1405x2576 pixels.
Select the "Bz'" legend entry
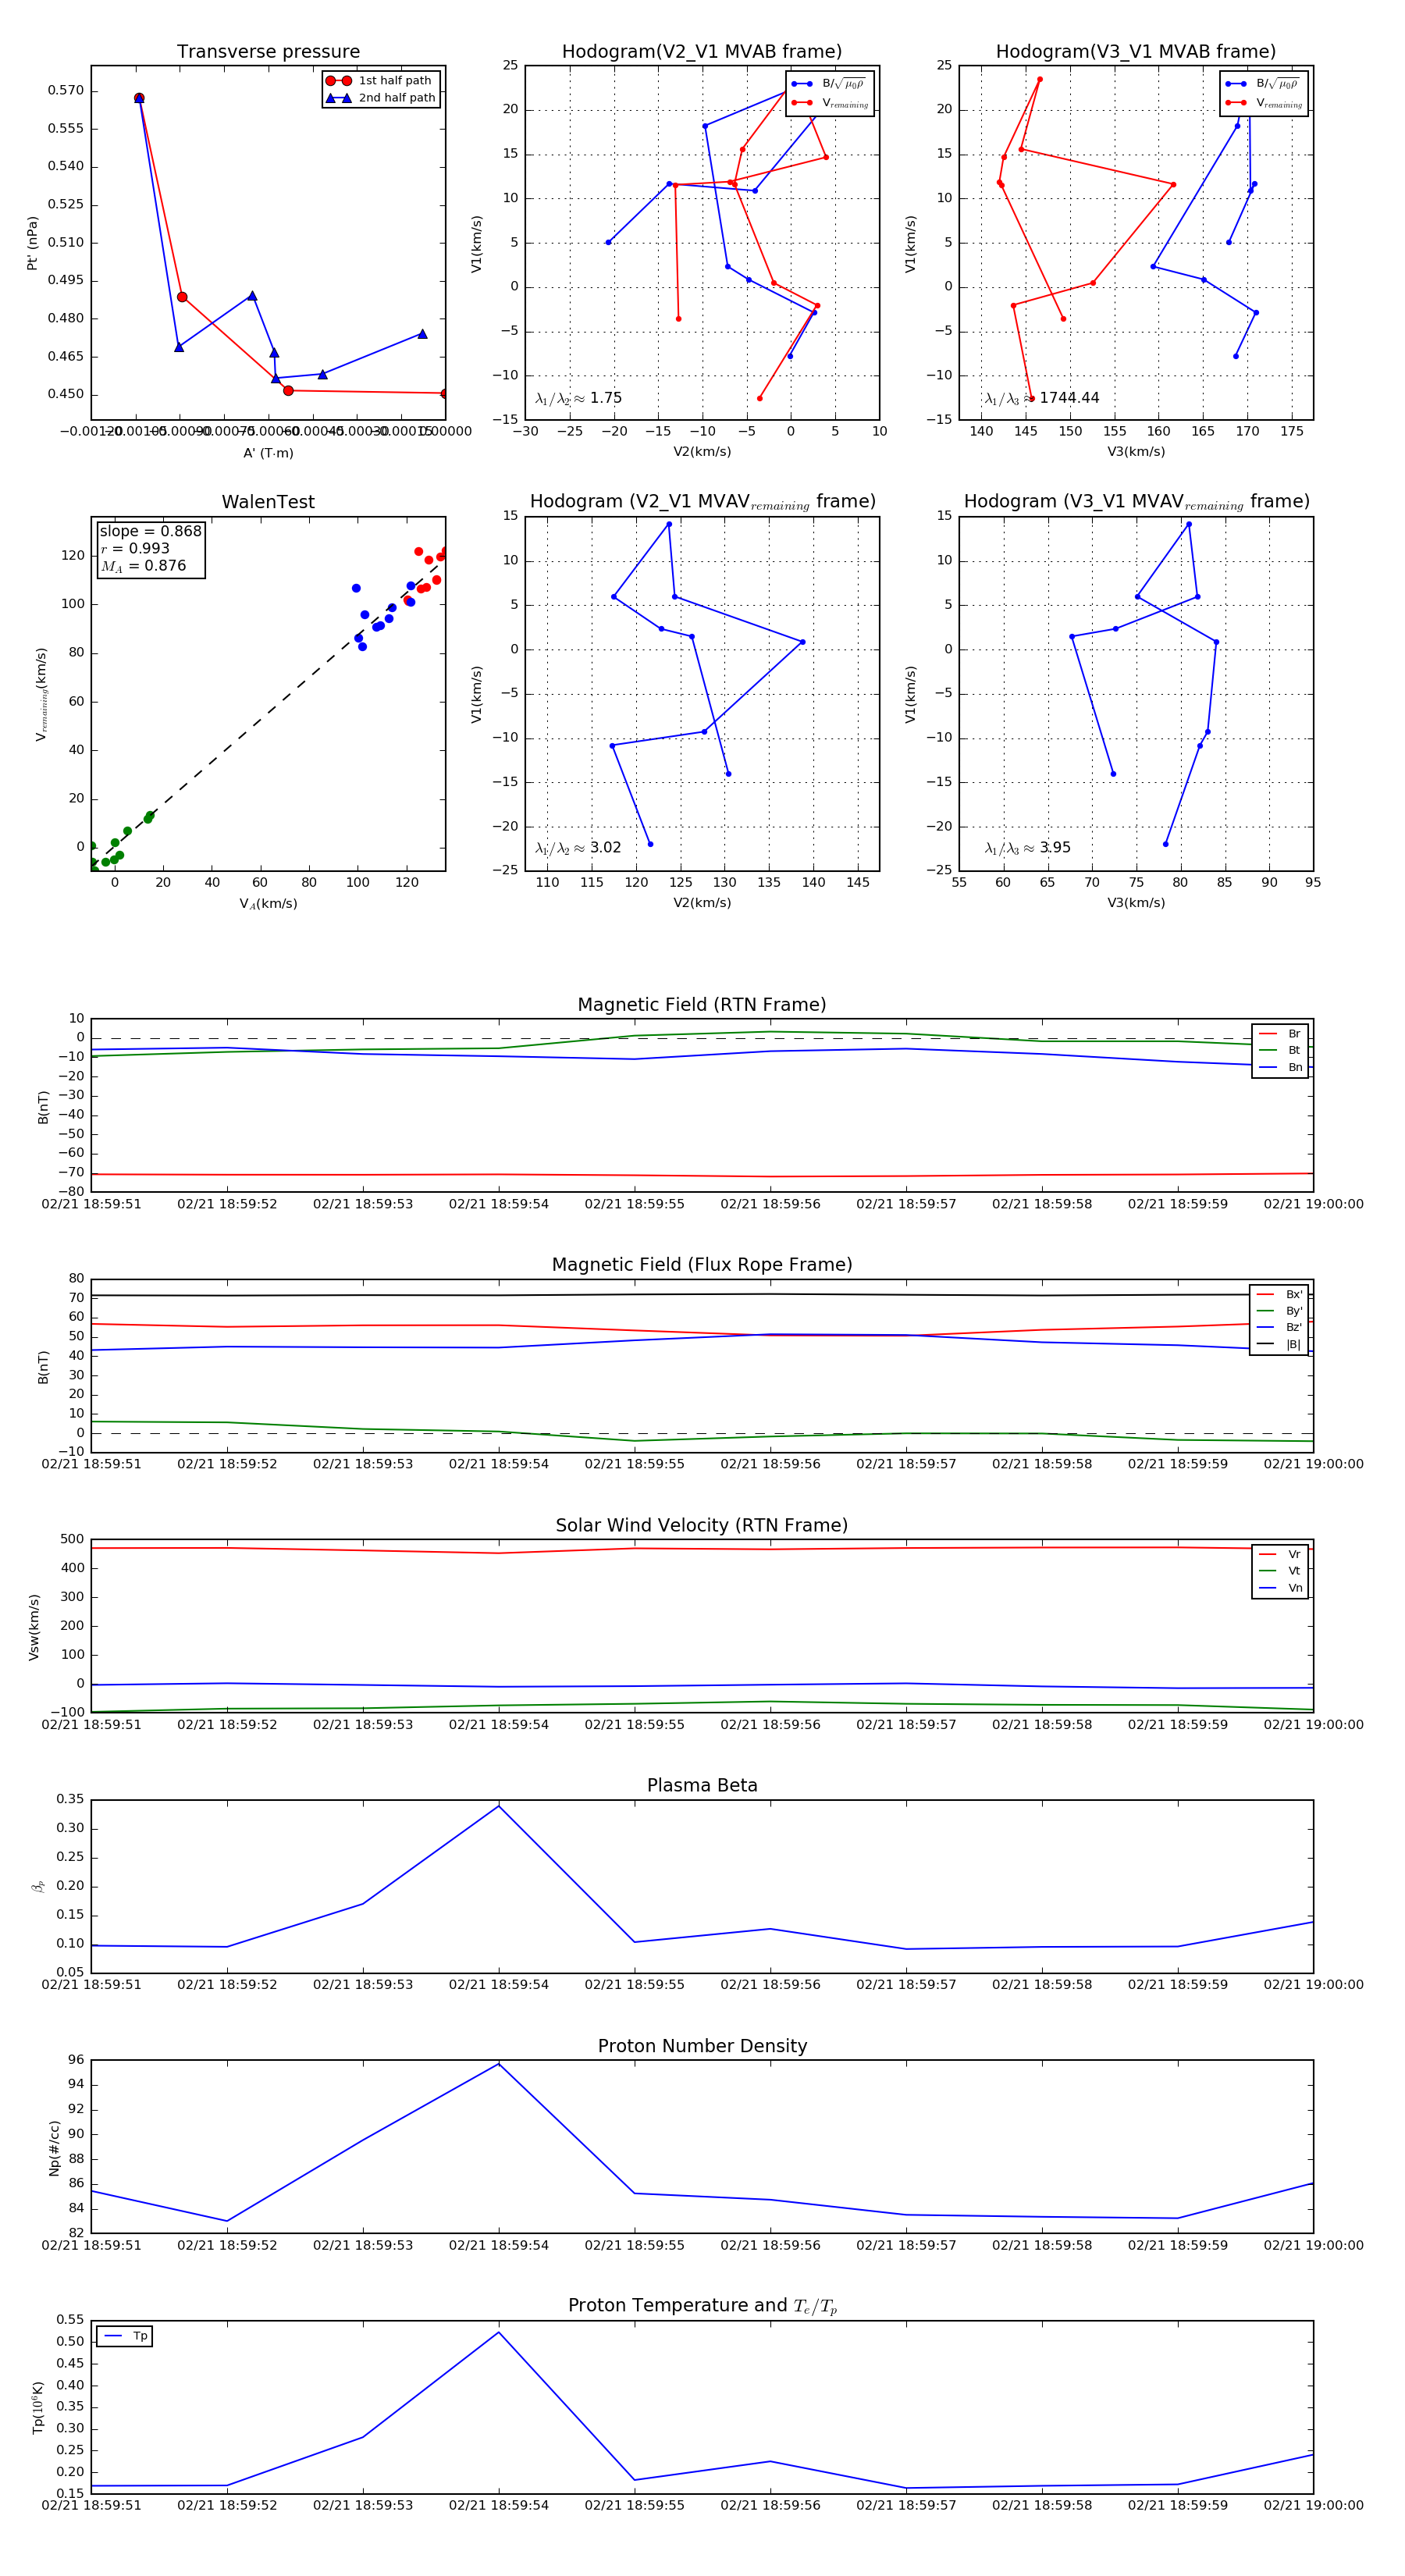coord(1279,1328)
